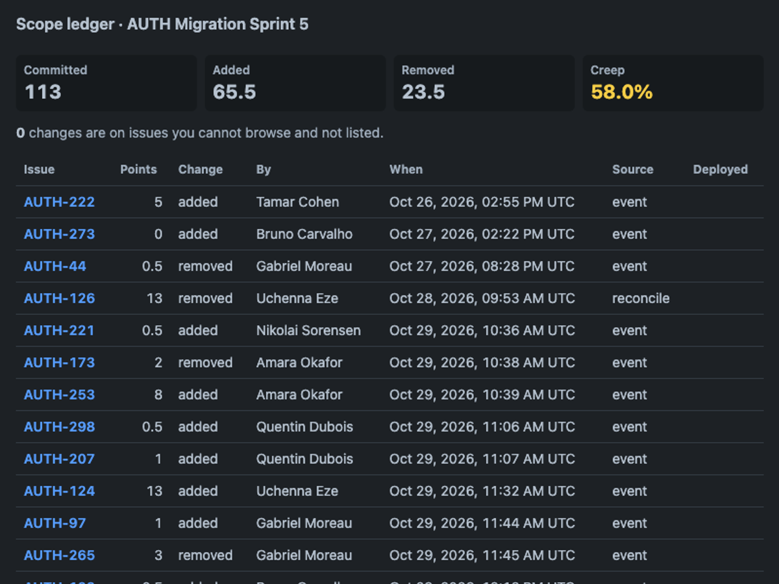Click the 'changes are on issues you cannot browse' notice
The image size is (779, 584).
[200, 133]
